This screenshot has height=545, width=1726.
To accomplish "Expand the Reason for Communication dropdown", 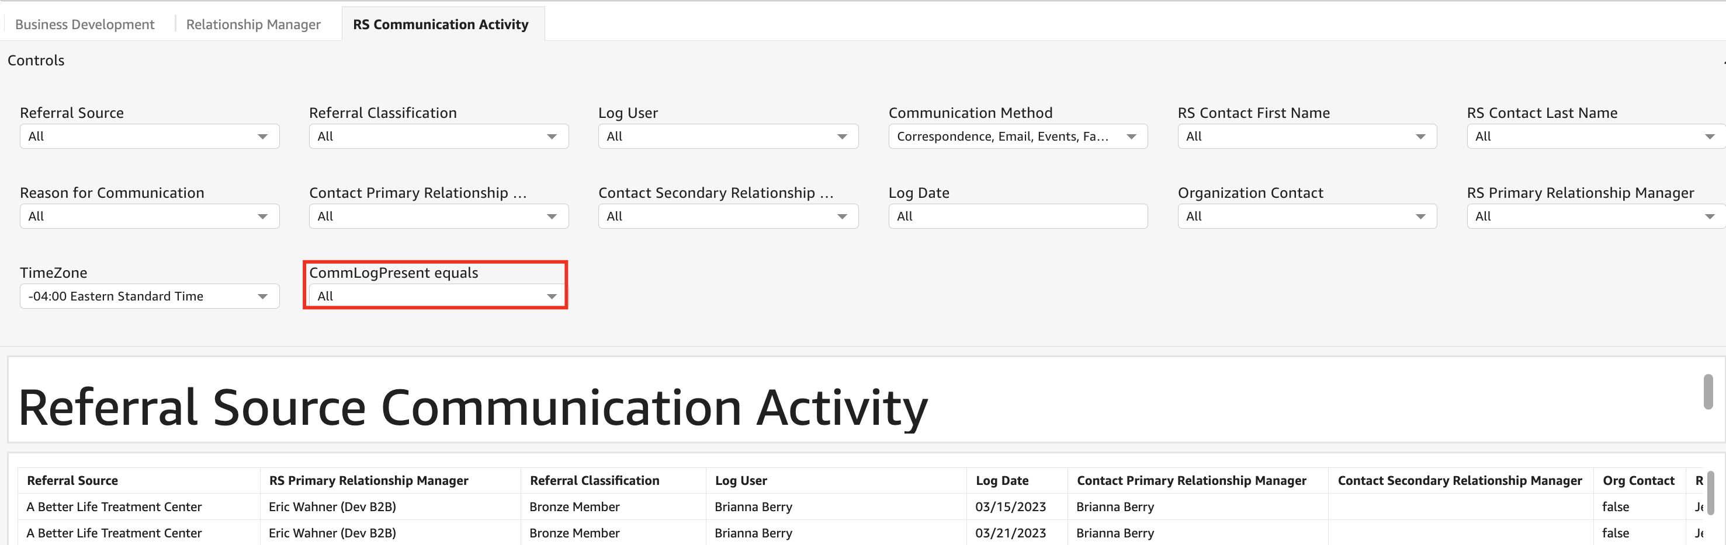I will point(149,216).
